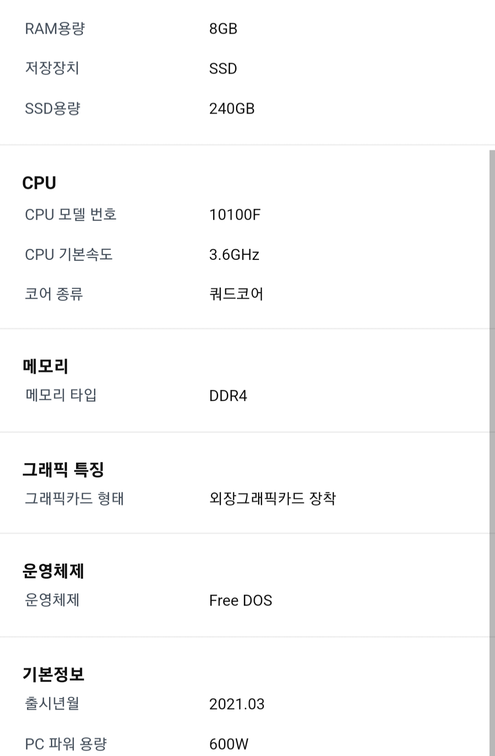Viewport: 495px width, 756px height.
Task: Click the 8GB RAM value
Action: [x=223, y=29]
